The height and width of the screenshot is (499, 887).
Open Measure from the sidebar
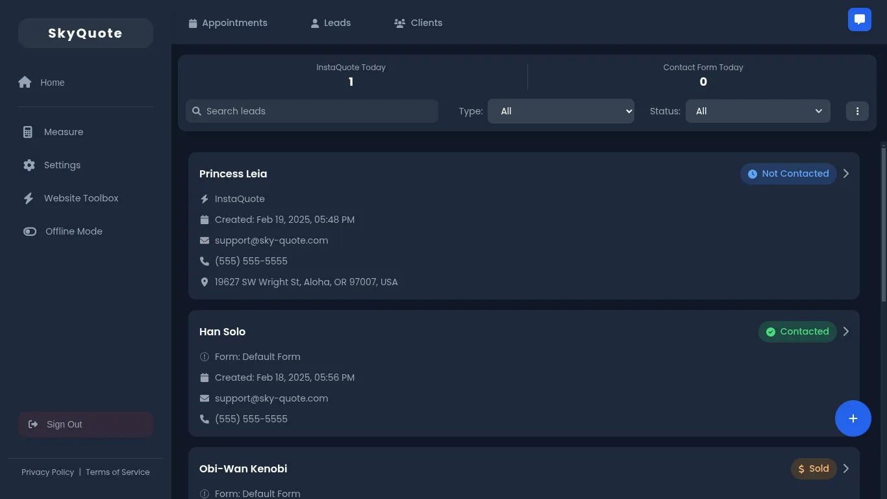pos(86,132)
